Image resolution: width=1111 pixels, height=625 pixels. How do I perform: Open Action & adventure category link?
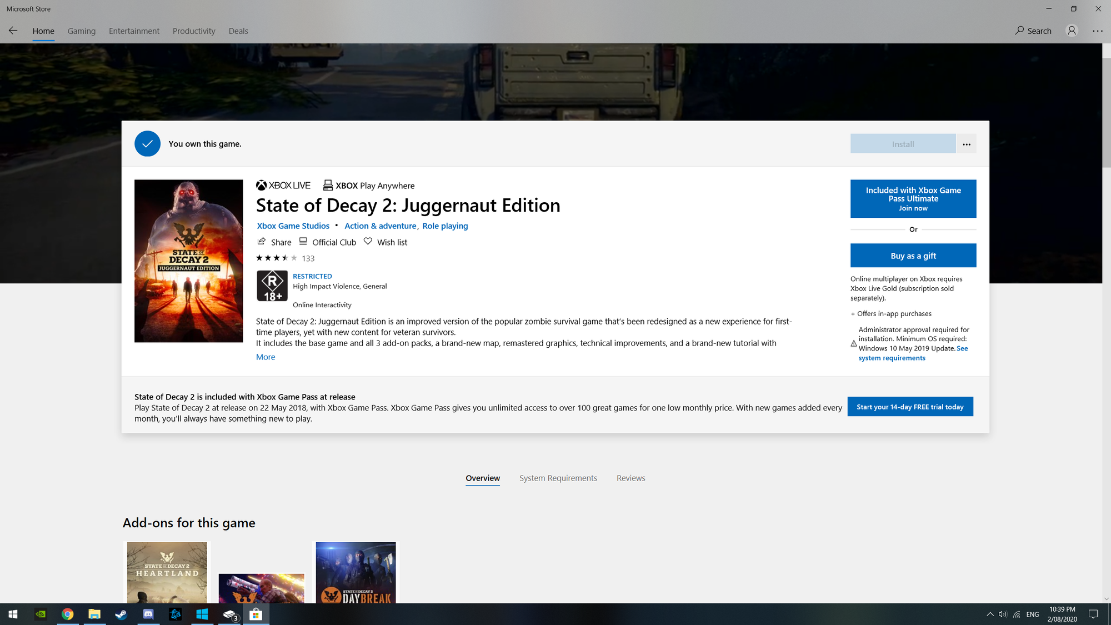[381, 226]
